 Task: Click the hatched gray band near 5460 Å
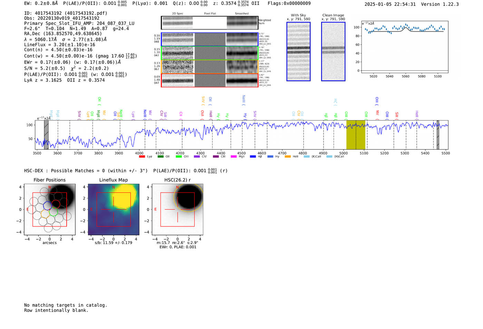[438, 135]
